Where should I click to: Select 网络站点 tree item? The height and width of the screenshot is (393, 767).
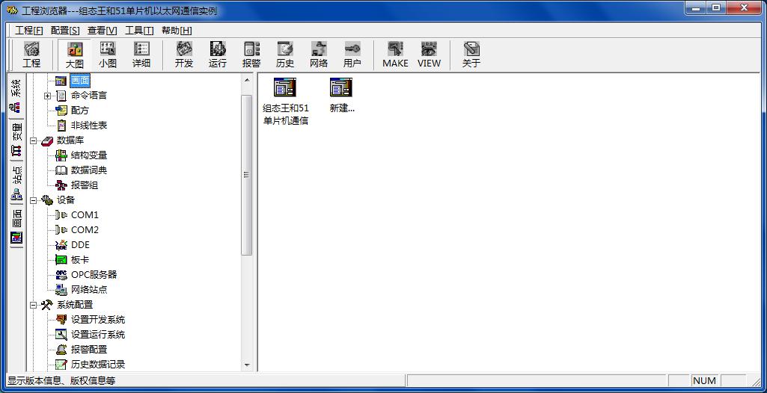click(89, 290)
